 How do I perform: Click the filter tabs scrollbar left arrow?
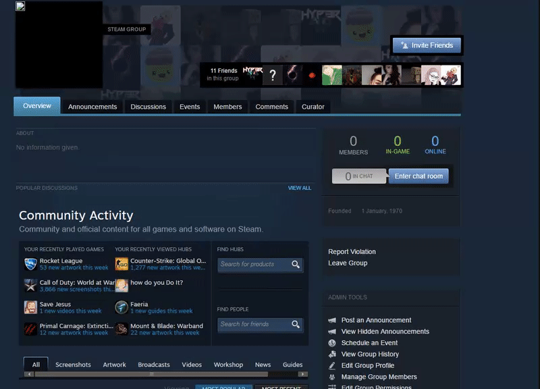click(x=29, y=374)
